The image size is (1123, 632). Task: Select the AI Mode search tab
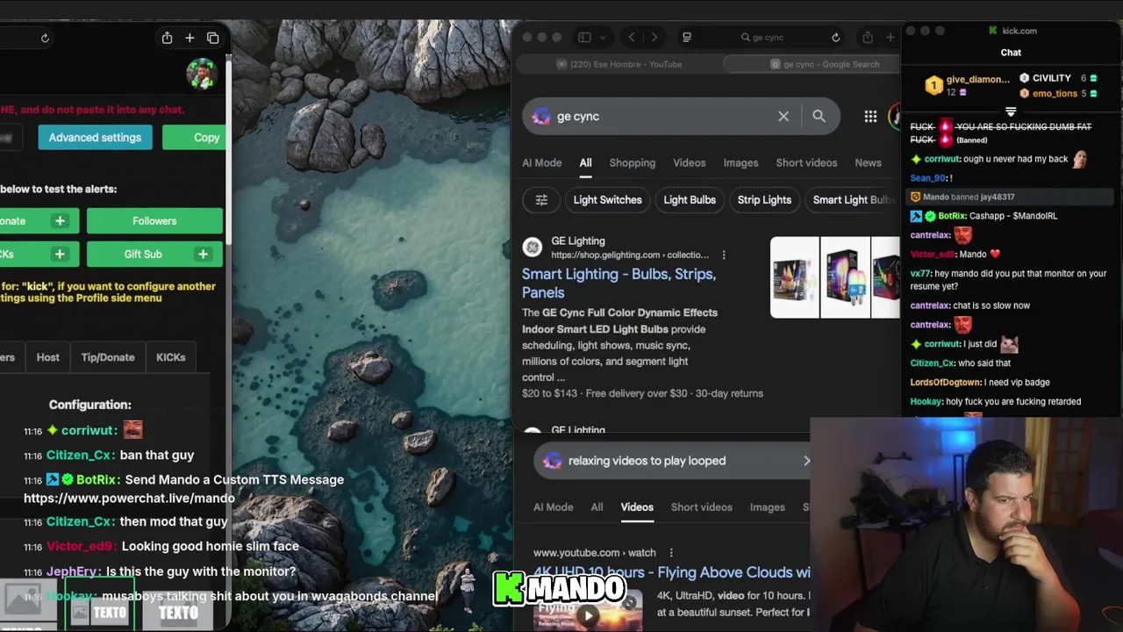coord(541,163)
